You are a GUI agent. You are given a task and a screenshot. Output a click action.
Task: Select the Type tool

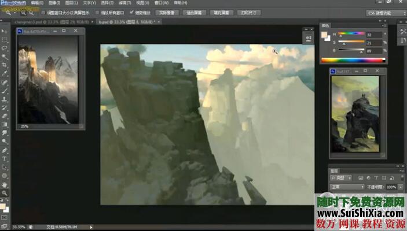point(5,158)
